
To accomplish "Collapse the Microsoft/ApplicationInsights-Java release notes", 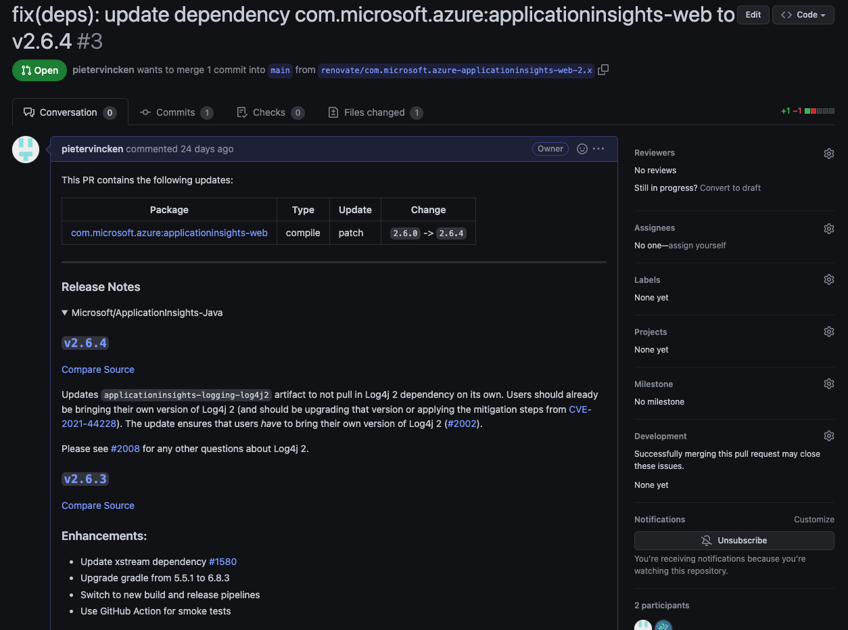I will pos(142,313).
